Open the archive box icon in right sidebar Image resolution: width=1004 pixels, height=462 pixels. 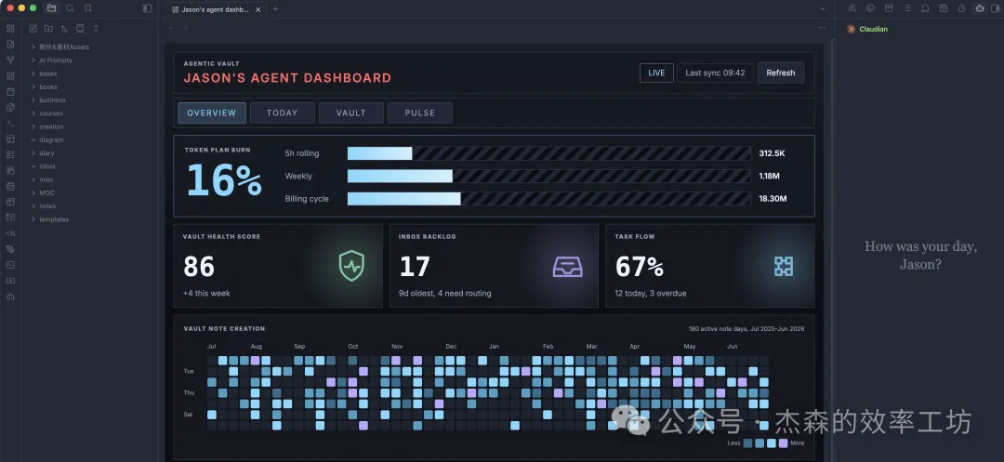[889, 8]
